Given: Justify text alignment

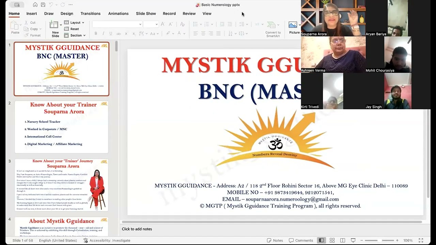Looking at the screenshot, I should [x=218, y=33].
